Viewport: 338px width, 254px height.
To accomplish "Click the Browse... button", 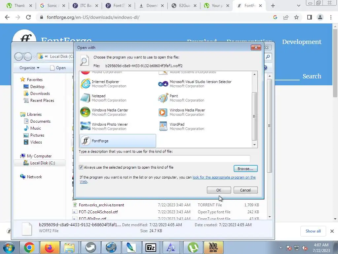I will (x=246, y=169).
